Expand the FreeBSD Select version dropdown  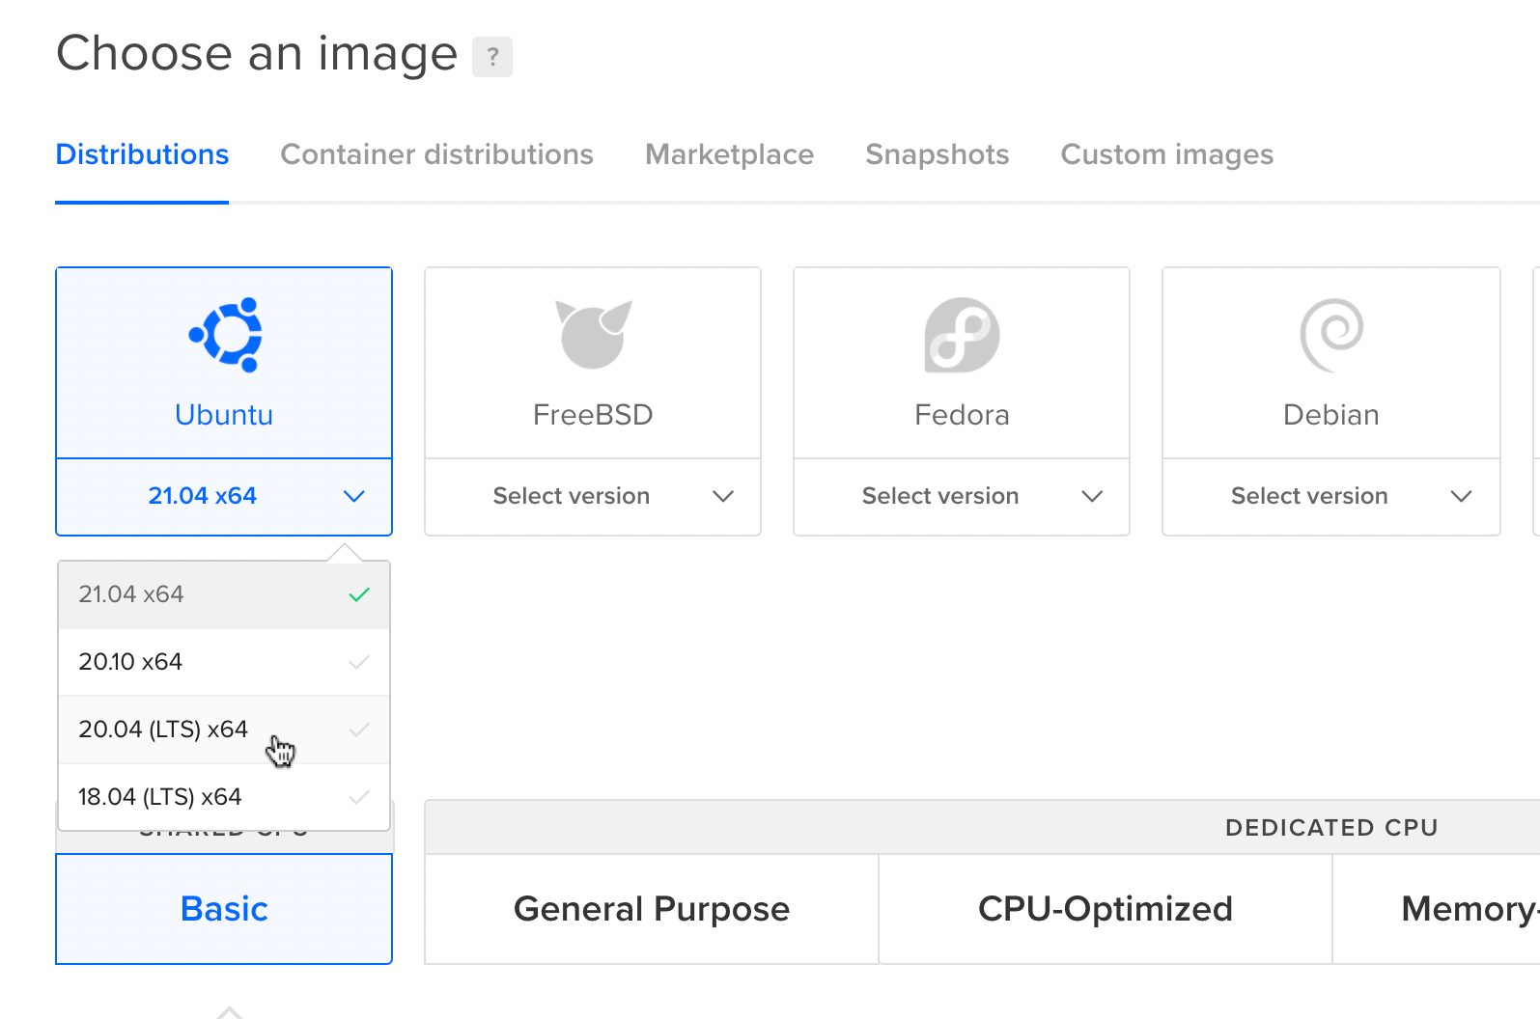click(593, 496)
